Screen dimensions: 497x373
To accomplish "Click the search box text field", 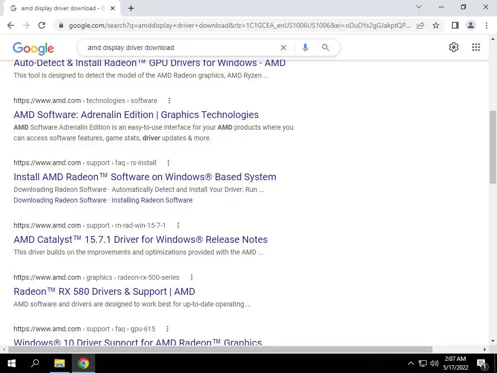I will (181, 48).
